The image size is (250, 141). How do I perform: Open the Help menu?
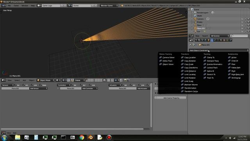tap(33, 5)
